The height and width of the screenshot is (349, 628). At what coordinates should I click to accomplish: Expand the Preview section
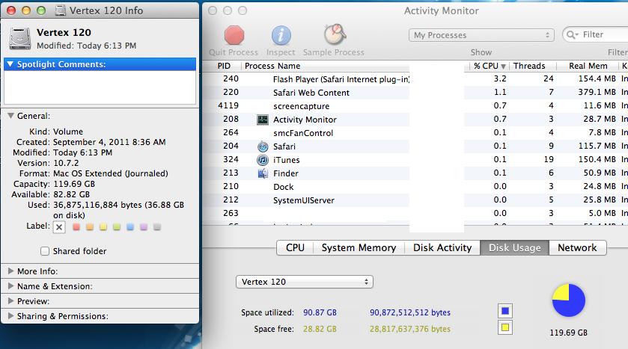point(10,301)
